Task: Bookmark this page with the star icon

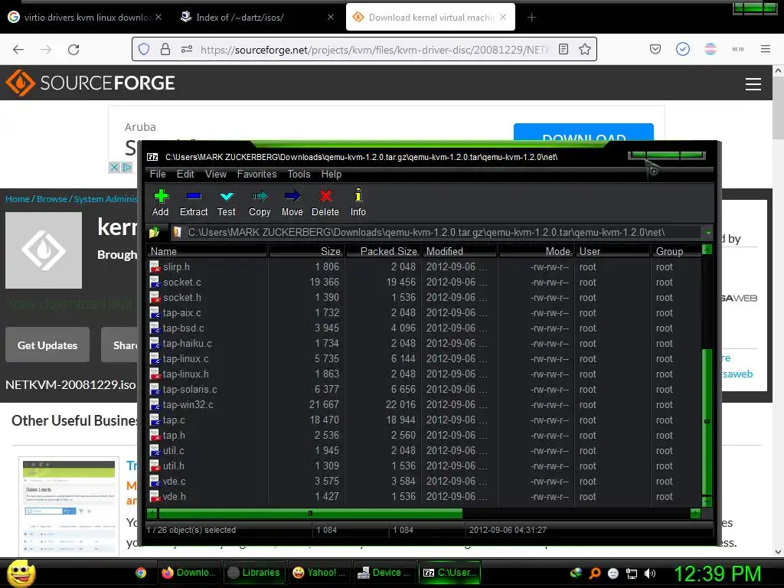Action: 584,49
